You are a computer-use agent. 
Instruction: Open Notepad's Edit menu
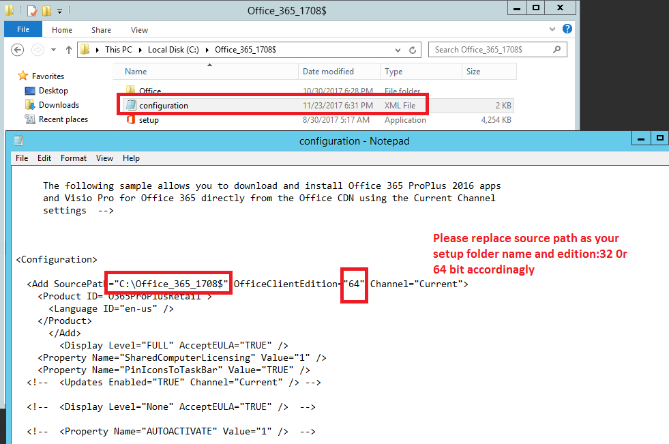pyautogui.click(x=44, y=158)
